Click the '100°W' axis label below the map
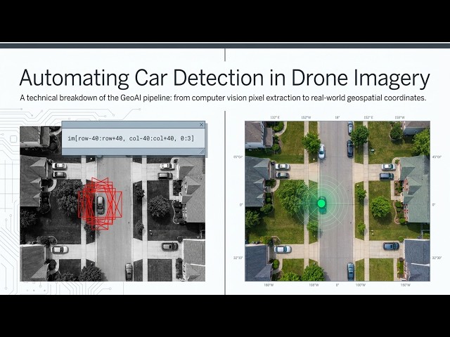Viewport: 450px width, 337px height. pos(361,285)
